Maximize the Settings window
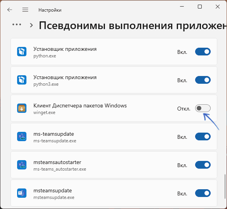The image size is (227, 209). 200,7
